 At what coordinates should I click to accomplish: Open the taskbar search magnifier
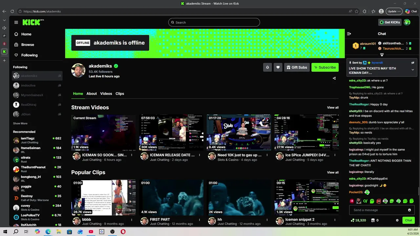[x=16, y=232]
